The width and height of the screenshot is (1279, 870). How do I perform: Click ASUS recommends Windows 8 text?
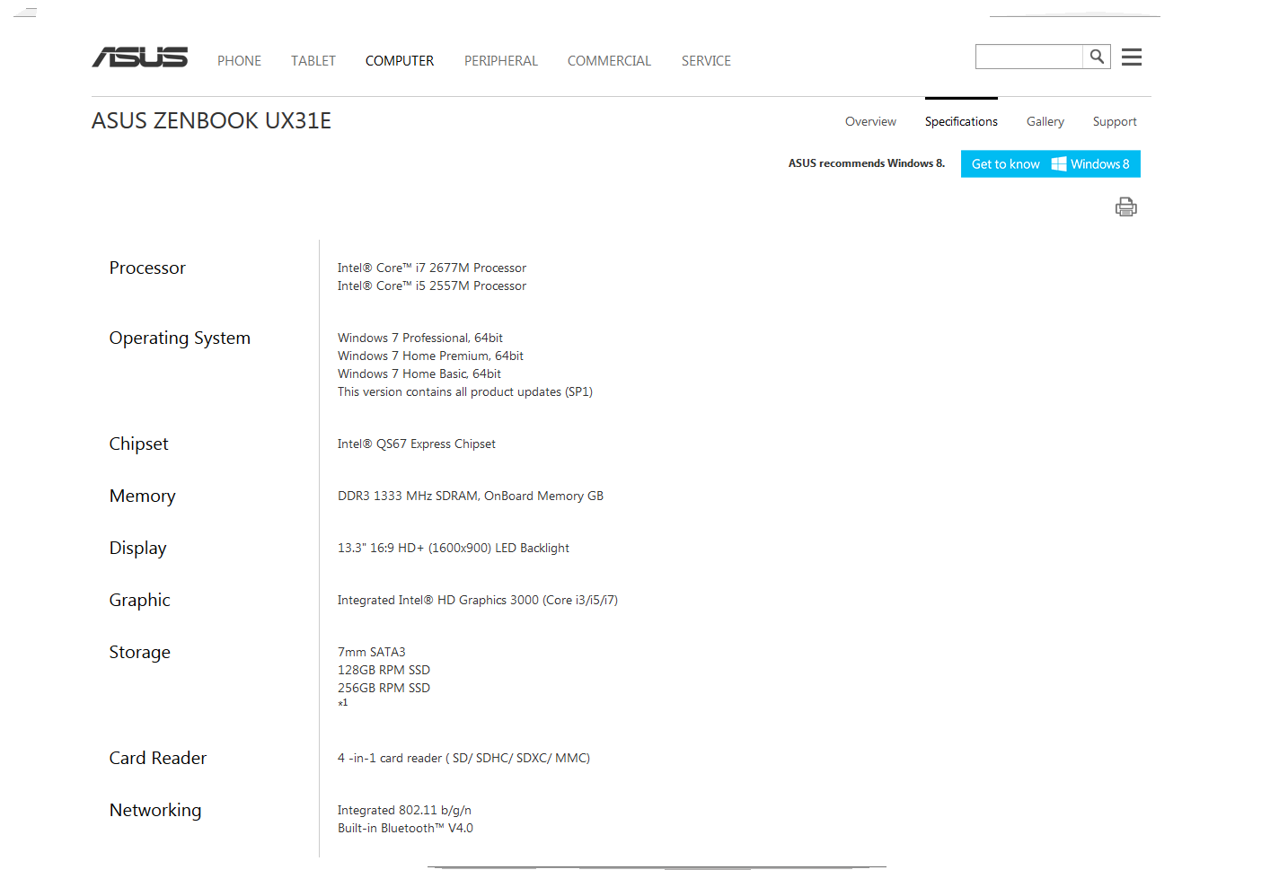click(x=867, y=163)
